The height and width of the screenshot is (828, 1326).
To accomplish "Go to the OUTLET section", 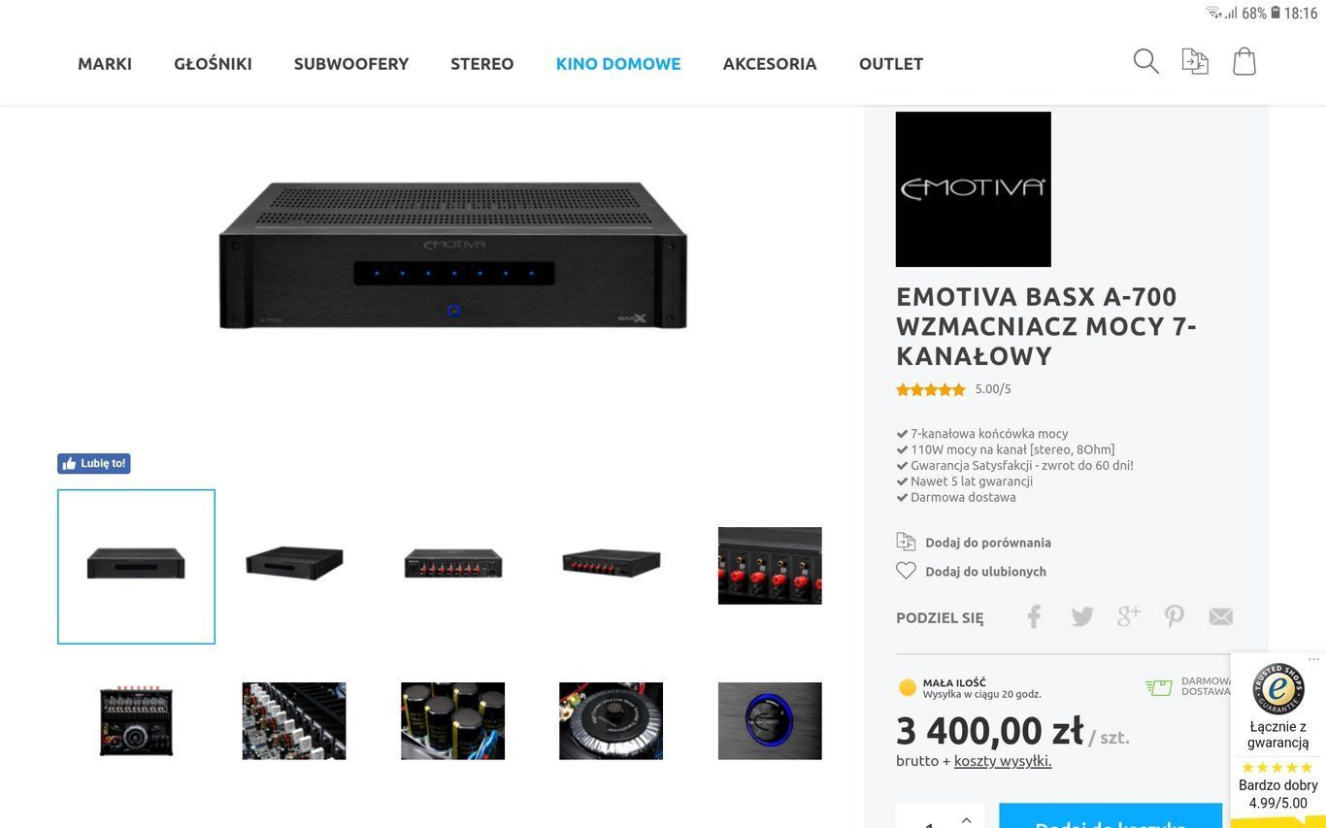I will click(x=891, y=64).
